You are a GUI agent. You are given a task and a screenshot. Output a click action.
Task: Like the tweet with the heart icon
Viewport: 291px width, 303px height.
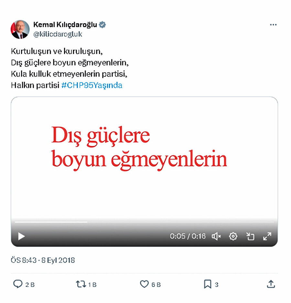pos(144,284)
